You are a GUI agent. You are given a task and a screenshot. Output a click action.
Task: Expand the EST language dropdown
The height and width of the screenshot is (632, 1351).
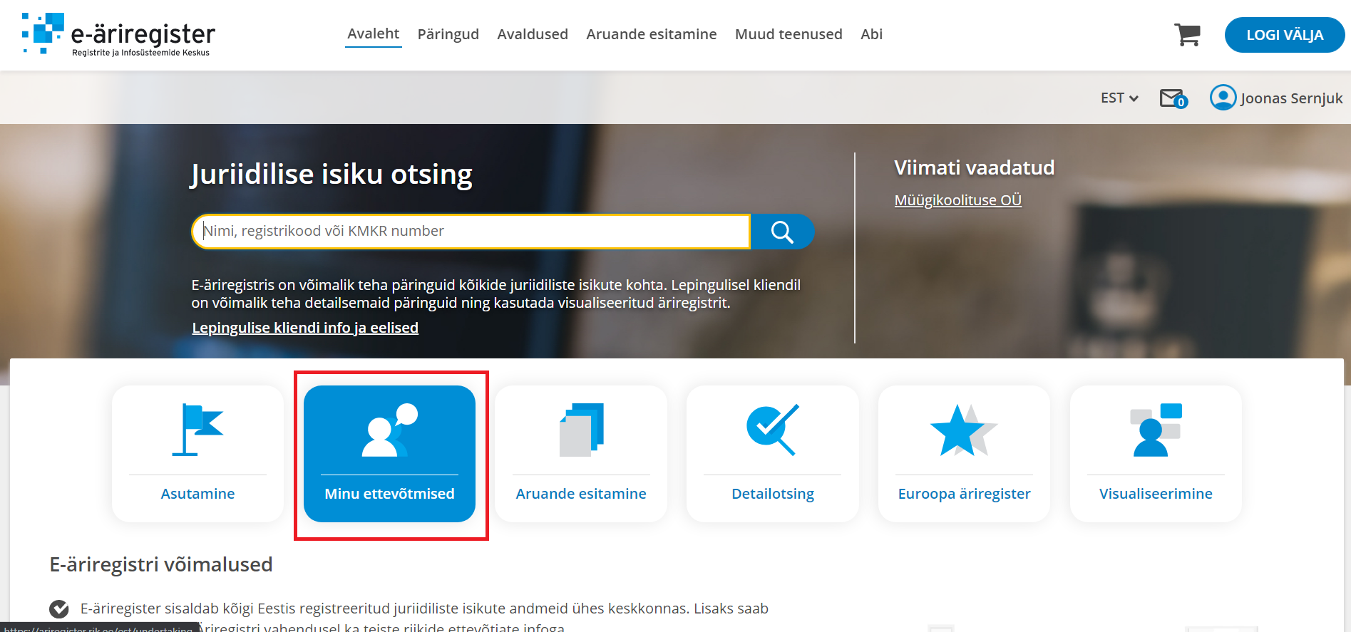click(1119, 98)
